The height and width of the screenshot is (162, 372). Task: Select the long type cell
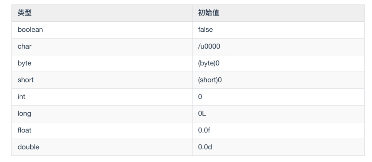[24, 114]
